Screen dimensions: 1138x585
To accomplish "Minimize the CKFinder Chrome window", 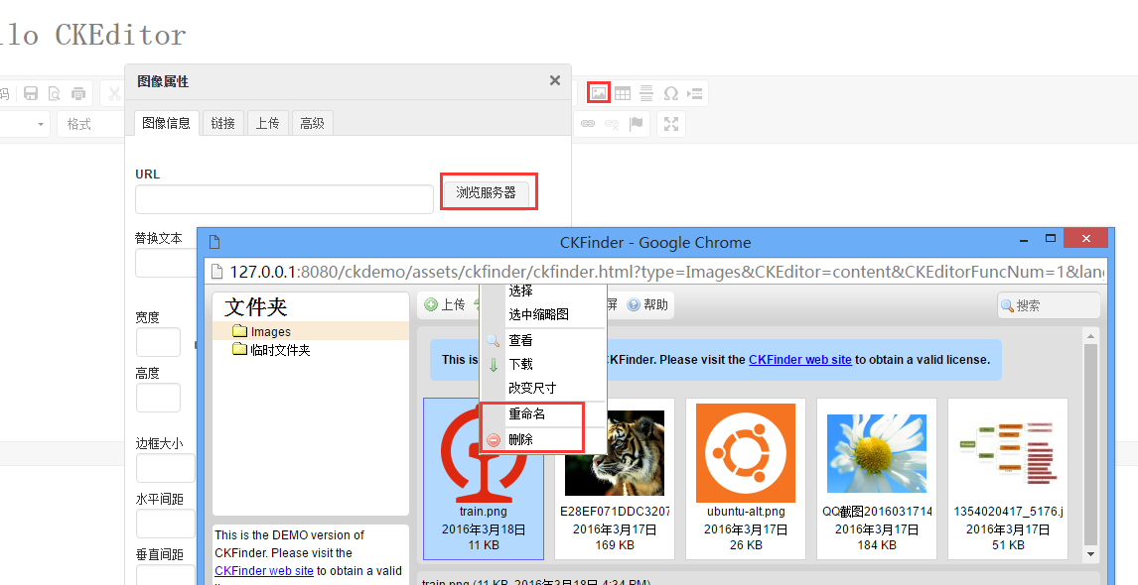I will 1024,239.
